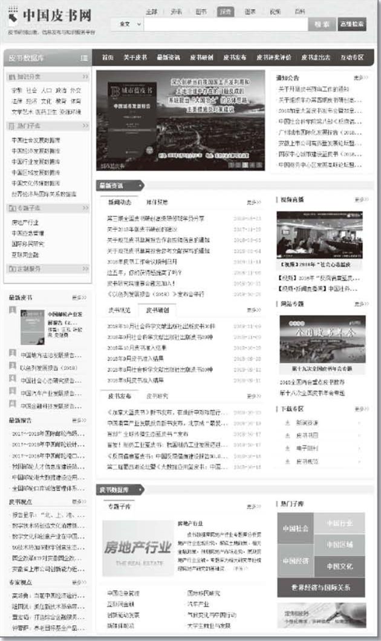
Task: Expand 定制服务 sidebar section chevron
Action: click(85, 269)
